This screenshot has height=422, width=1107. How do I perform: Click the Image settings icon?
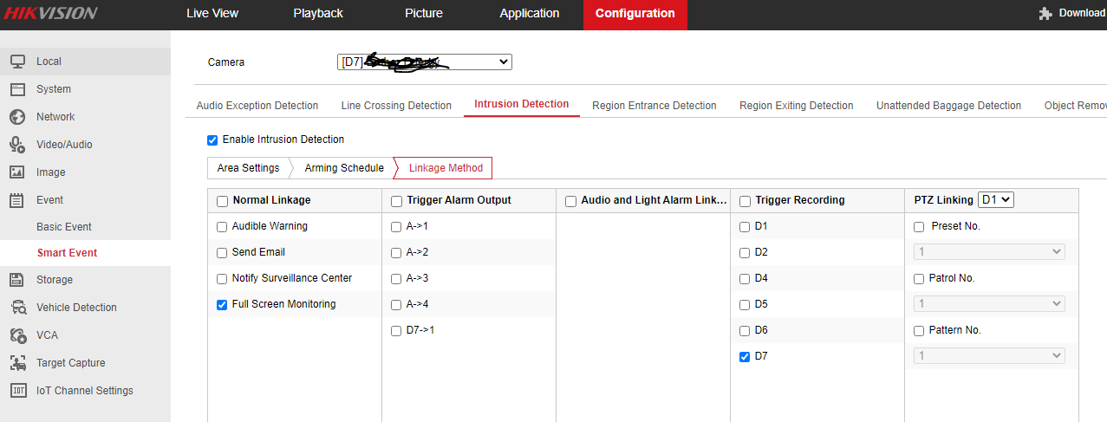click(x=17, y=172)
